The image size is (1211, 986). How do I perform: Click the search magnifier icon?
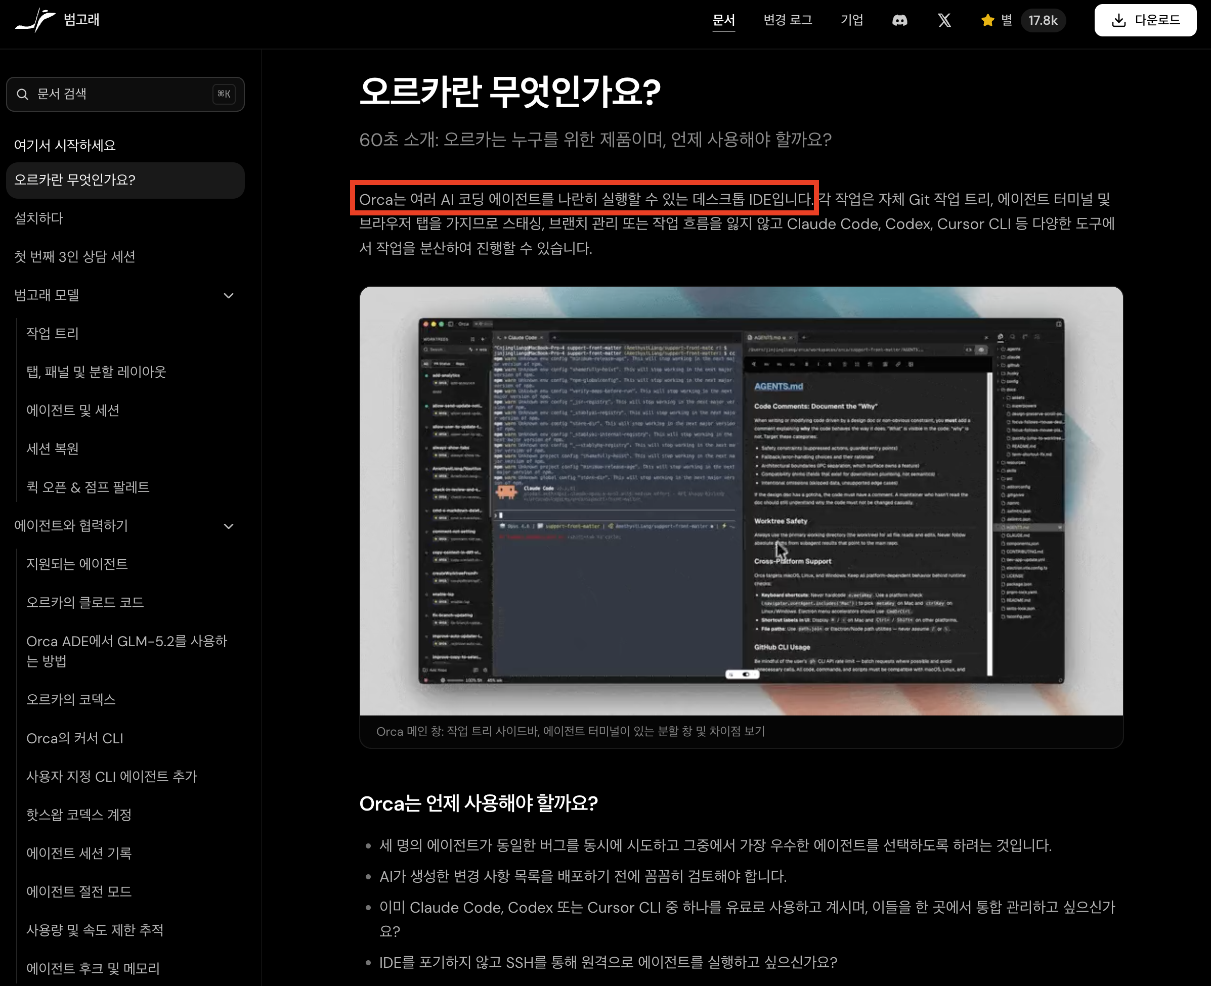coord(23,94)
